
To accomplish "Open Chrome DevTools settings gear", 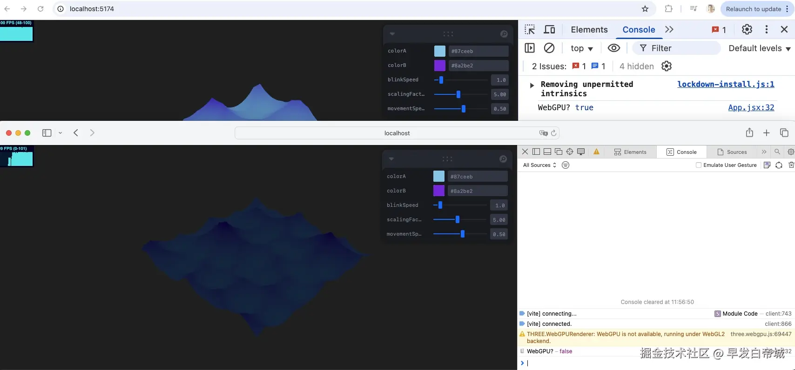I will click(x=747, y=29).
